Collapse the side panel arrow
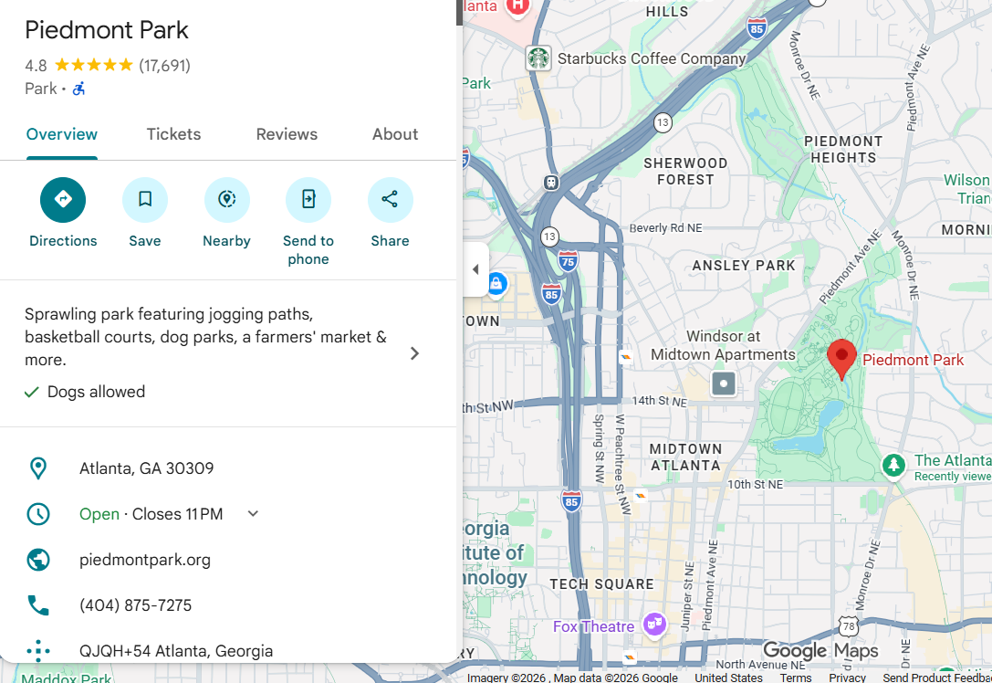 coord(475,269)
